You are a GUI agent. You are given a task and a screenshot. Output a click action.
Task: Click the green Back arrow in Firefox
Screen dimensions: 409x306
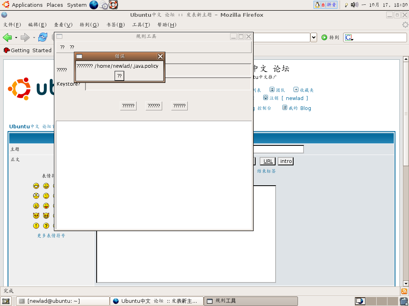click(x=7, y=37)
